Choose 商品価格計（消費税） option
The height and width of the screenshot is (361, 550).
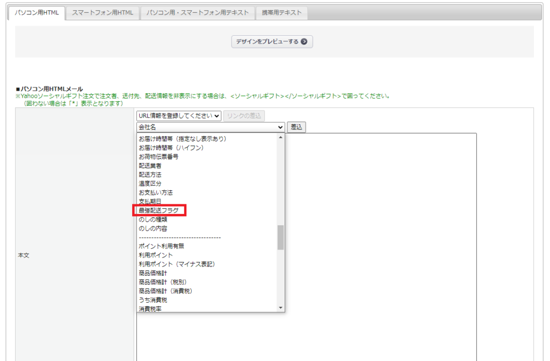(207, 291)
